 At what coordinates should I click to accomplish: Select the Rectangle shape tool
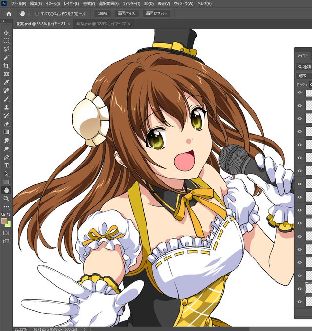pyautogui.click(x=6, y=182)
